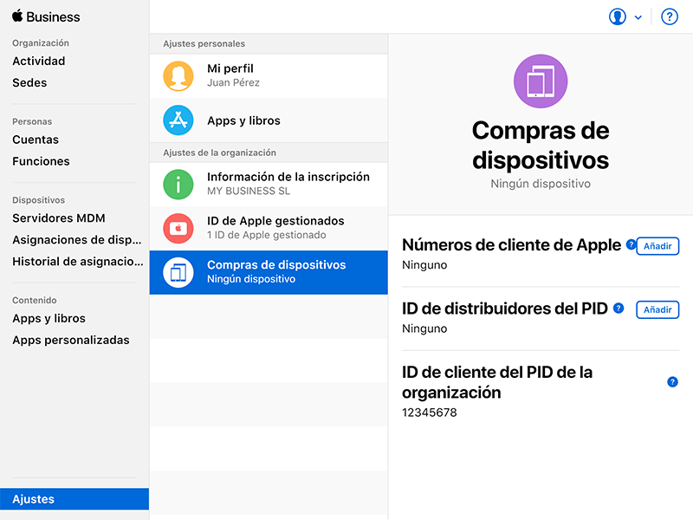Click the Dispositivos sidebar section label
Screen dimensions: 693x520
38,200
